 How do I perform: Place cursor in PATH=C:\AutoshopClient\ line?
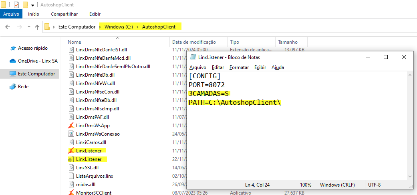(235, 102)
